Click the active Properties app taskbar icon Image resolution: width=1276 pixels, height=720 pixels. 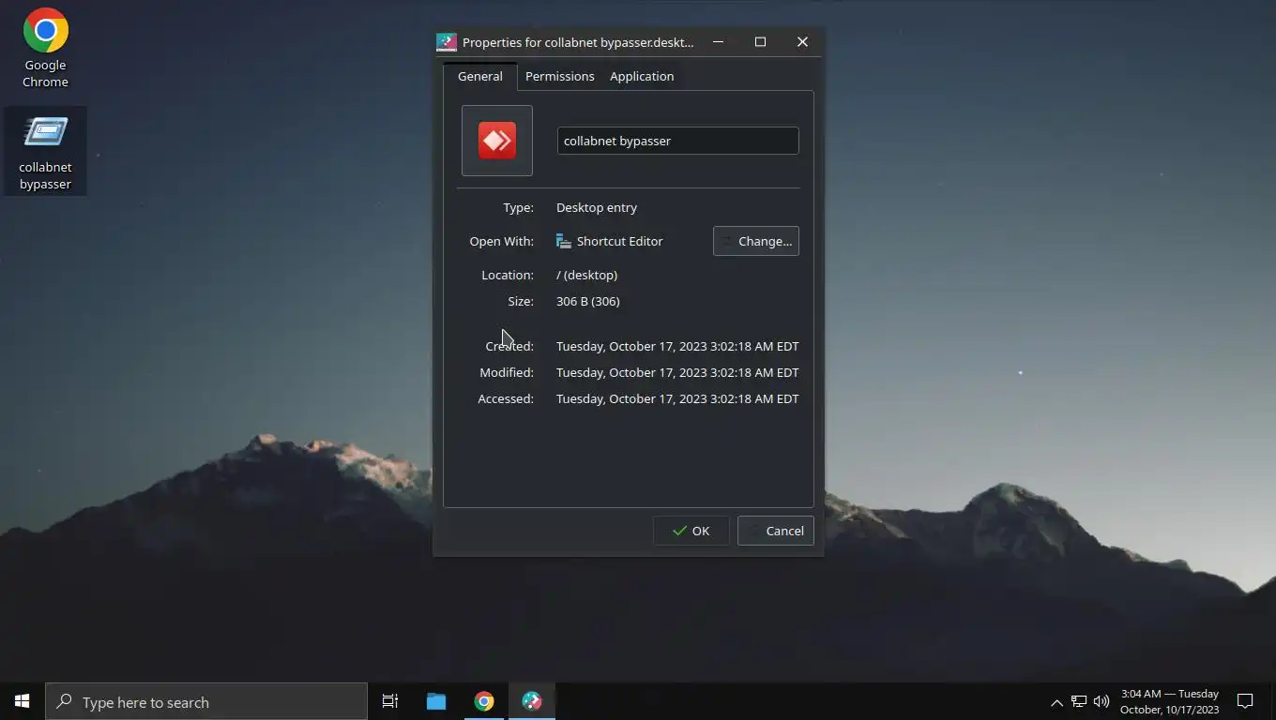tap(532, 701)
